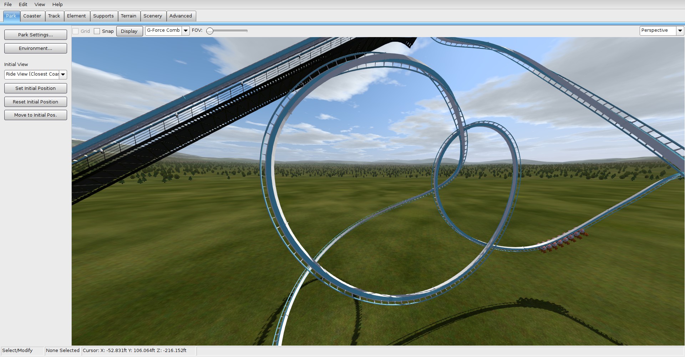Click the FOV slider handle
685x357 pixels.
click(x=210, y=31)
